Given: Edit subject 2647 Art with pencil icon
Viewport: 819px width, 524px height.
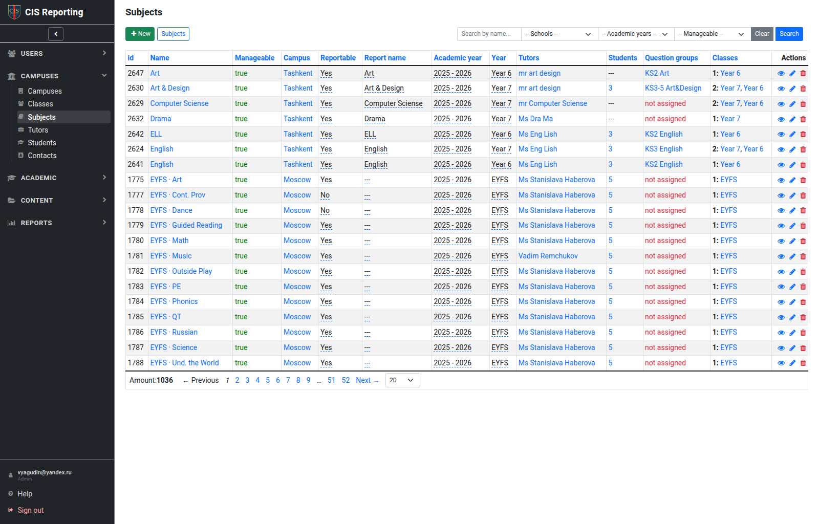Looking at the screenshot, I should click(792, 73).
